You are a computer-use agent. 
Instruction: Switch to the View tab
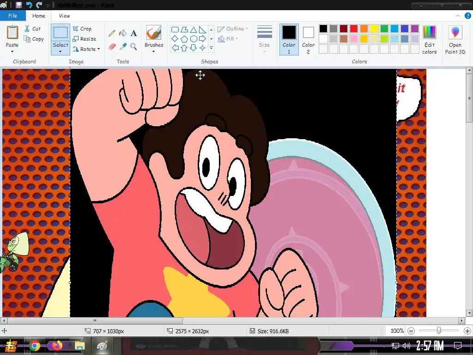click(x=64, y=16)
